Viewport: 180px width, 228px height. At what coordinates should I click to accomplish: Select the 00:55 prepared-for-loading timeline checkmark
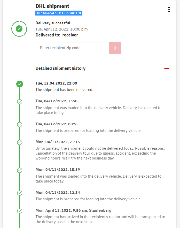tap(20, 125)
